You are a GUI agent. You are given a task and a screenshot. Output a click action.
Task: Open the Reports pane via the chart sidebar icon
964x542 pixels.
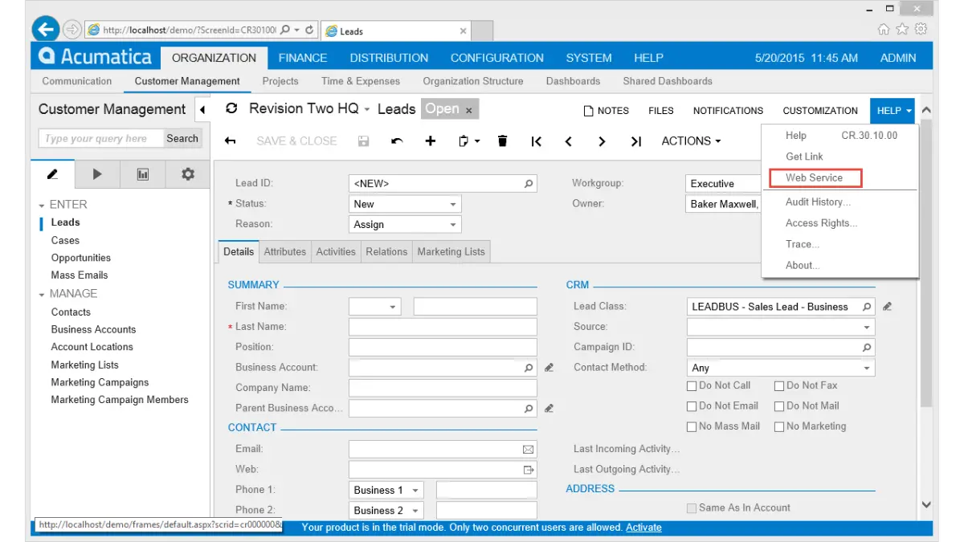tap(142, 174)
